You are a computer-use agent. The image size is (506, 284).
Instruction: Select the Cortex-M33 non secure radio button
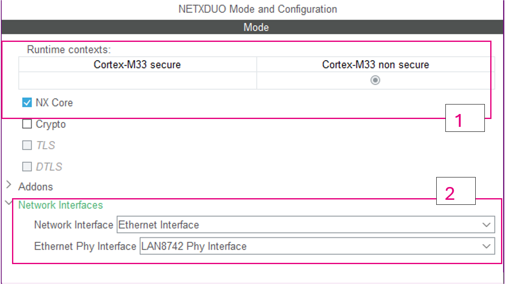(375, 80)
